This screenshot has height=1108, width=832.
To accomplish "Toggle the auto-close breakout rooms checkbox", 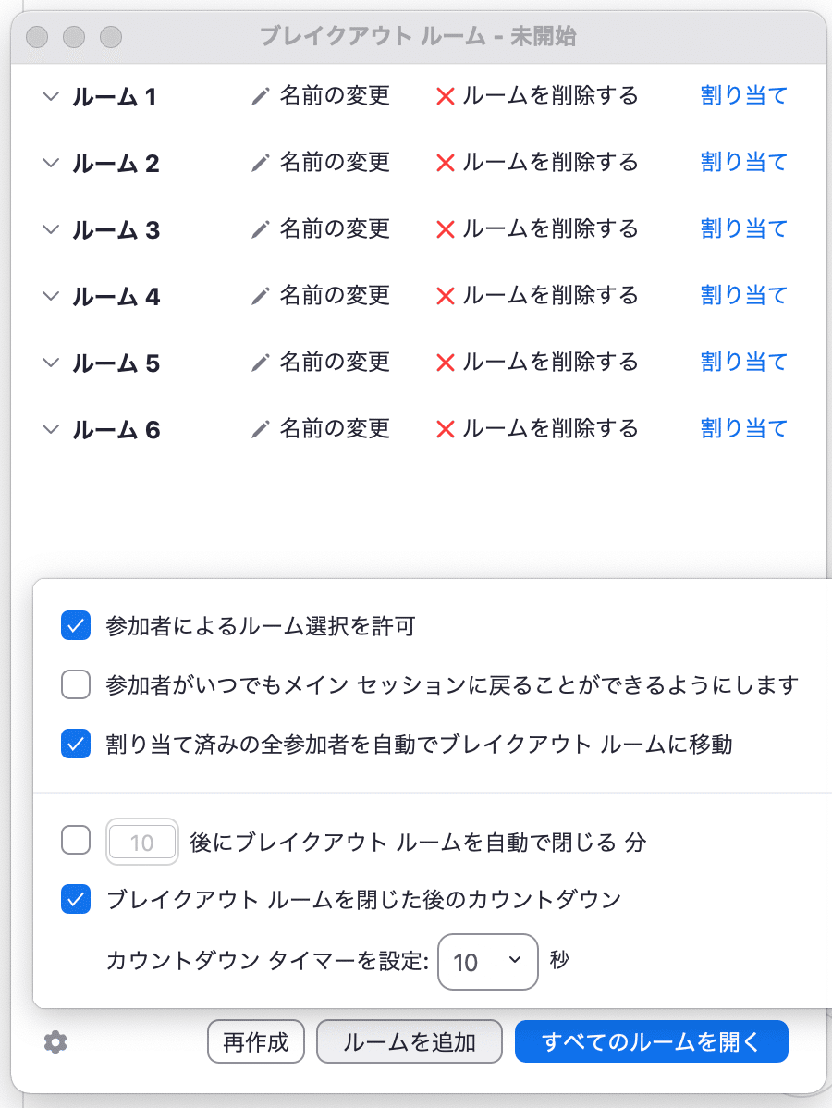I will coord(76,840).
